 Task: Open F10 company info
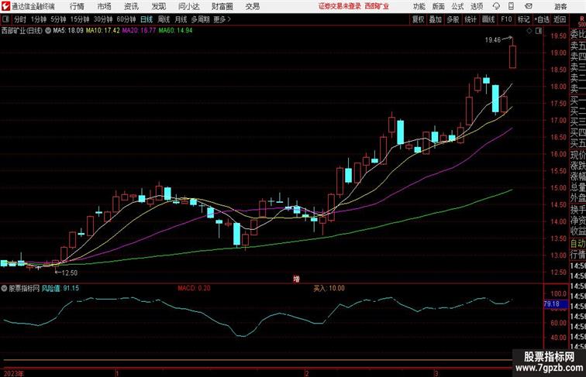pyautogui.click(x=506, y=19)
